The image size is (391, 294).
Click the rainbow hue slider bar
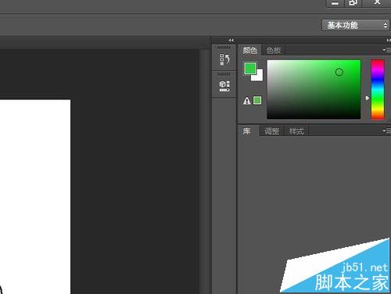(x=378, y=89)
